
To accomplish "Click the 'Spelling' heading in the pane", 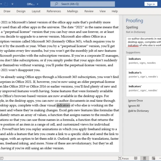I will 132,27.
